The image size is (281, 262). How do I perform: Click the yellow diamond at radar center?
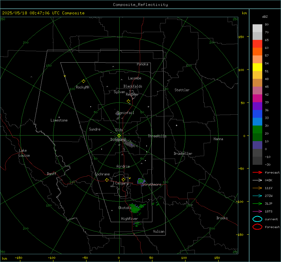[x=119, y=136]
